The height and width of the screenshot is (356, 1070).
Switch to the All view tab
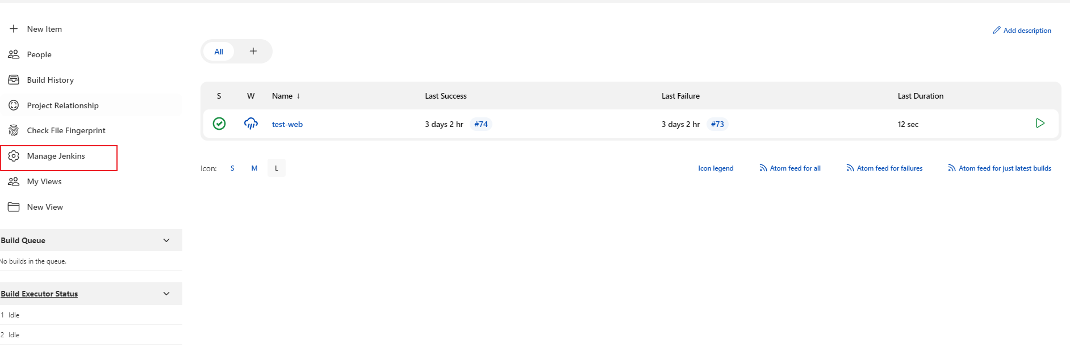point(219,52)
